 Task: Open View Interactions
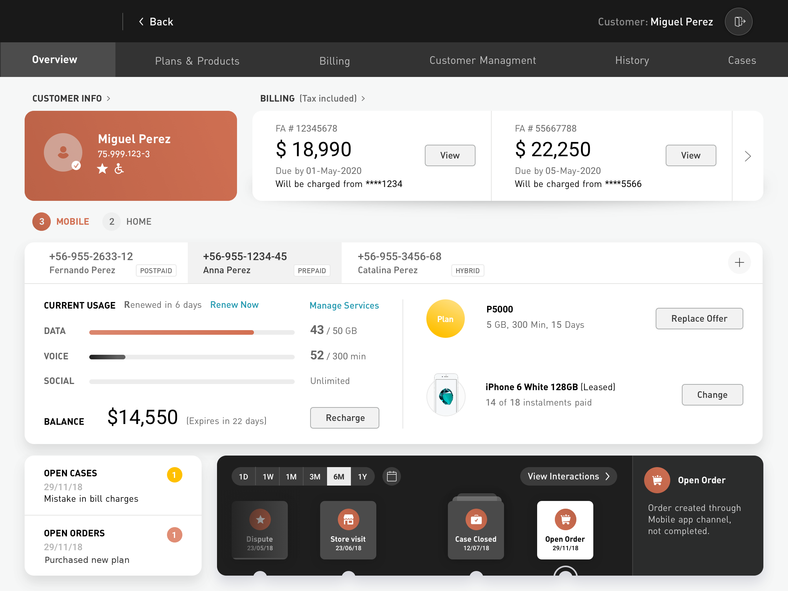point(568,476)
